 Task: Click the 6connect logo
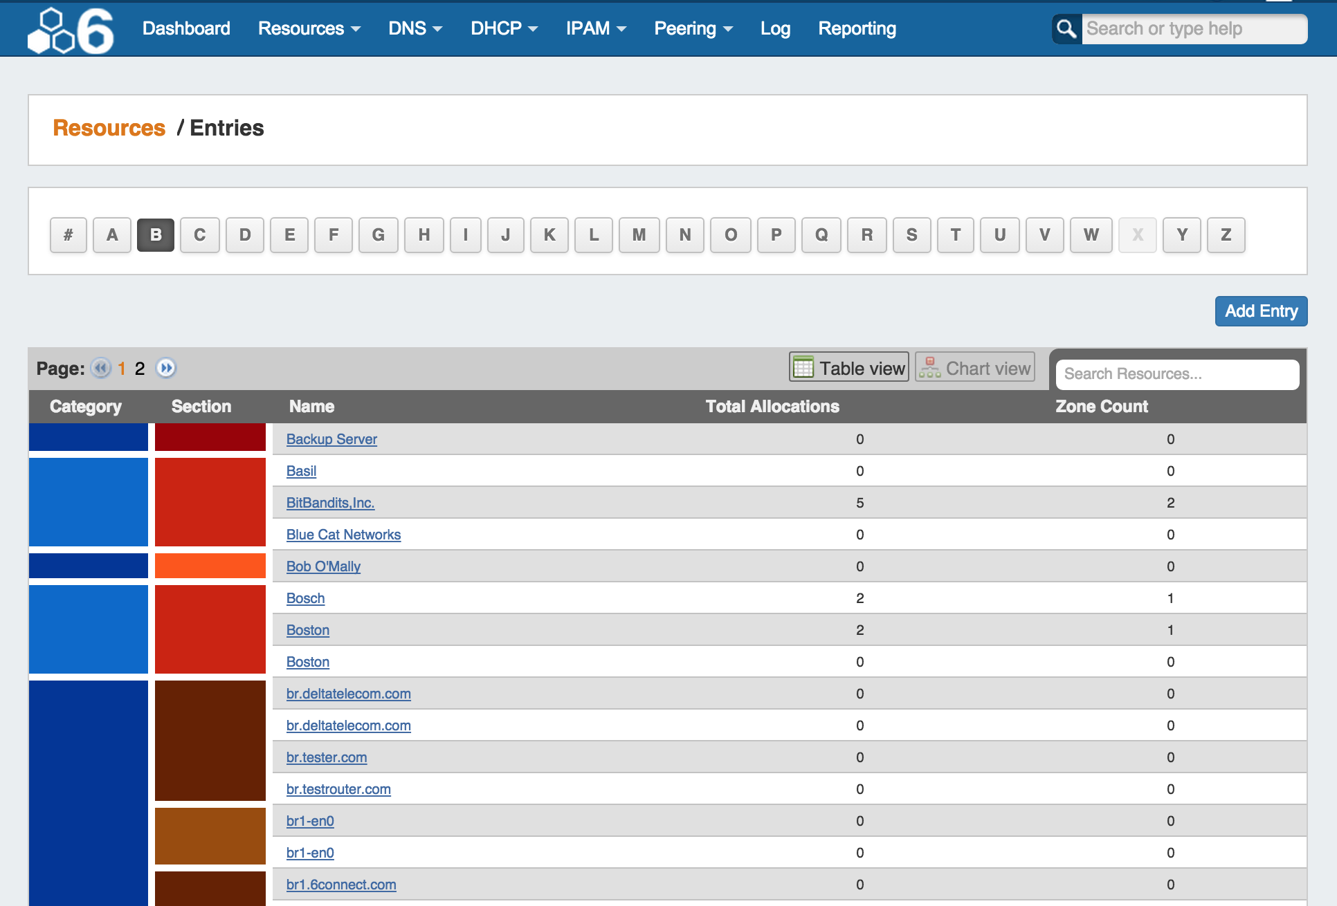(x=71, y=30)
